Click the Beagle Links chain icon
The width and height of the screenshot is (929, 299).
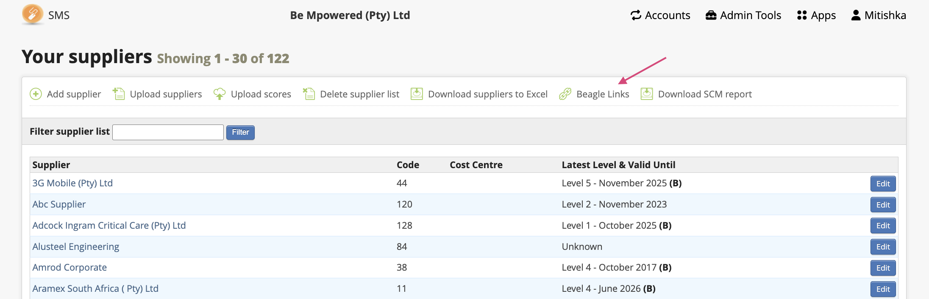click(565, 94)
